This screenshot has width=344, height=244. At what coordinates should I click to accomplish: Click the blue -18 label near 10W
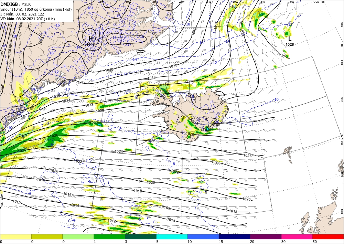tap(233, 6)
